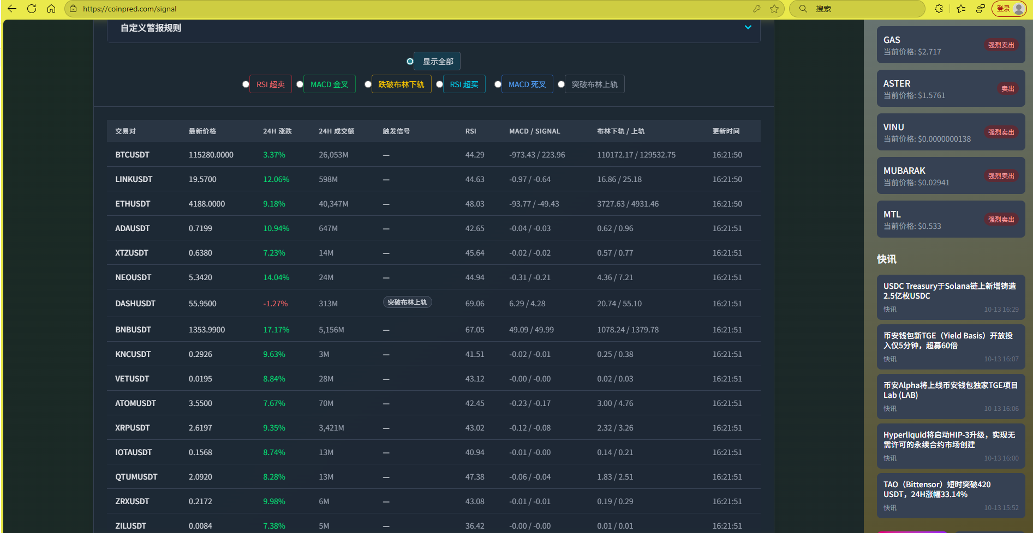Click the browser back arrow
This screenshot has width=1033, height=533.
pos(12,9)
